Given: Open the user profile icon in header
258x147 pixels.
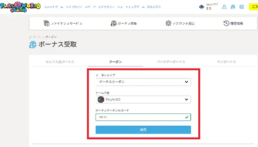Looking at the screenshot, I should pos(224,7).
